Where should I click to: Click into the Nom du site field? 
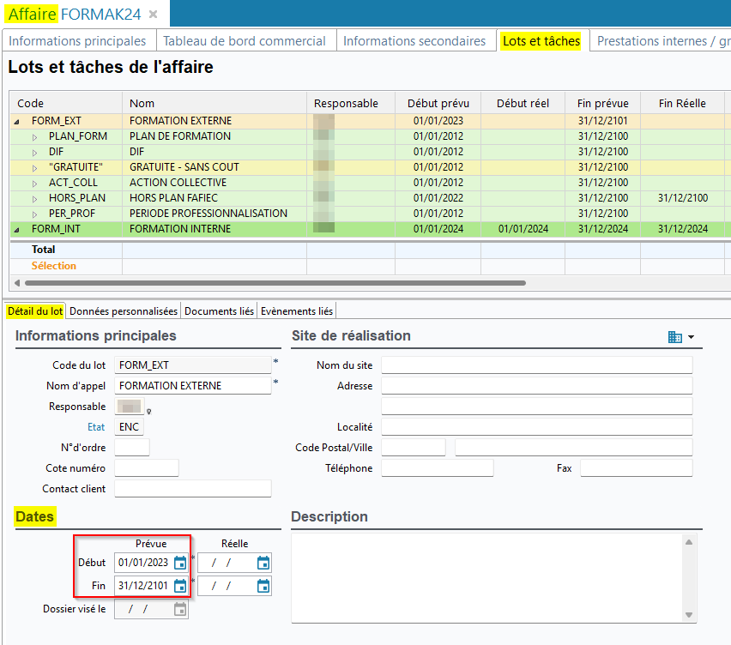[x=536, y=365]
